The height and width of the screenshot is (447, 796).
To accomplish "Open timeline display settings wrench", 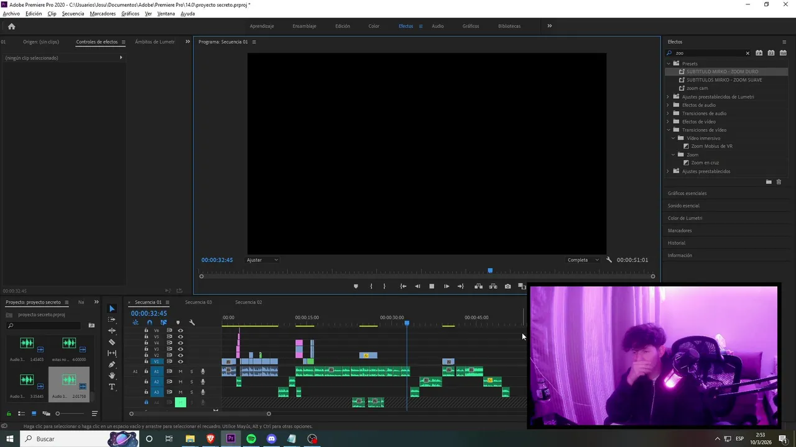I will (x=192, y=322).
